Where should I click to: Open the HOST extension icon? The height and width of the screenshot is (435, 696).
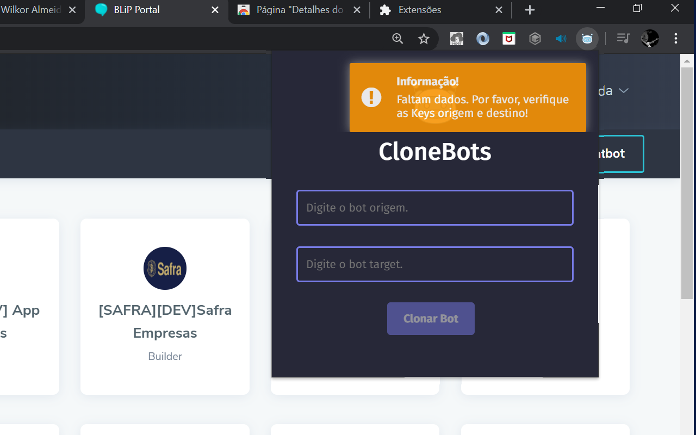point(456,39)
